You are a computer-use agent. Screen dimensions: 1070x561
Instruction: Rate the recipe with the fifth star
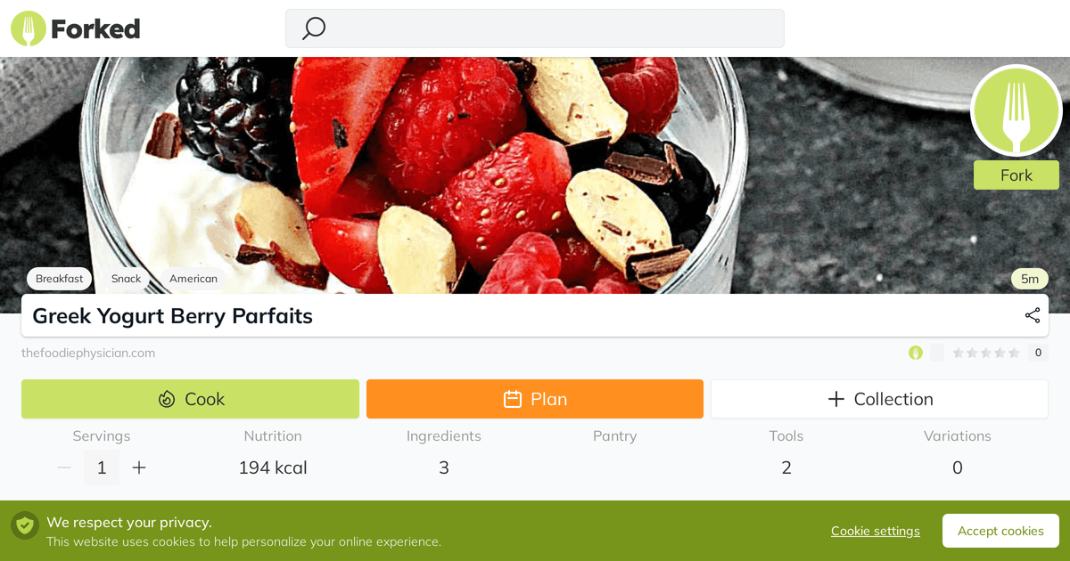(1014, 353)
